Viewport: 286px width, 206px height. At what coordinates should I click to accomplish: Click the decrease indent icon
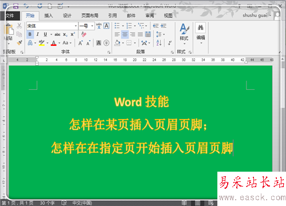156,26
